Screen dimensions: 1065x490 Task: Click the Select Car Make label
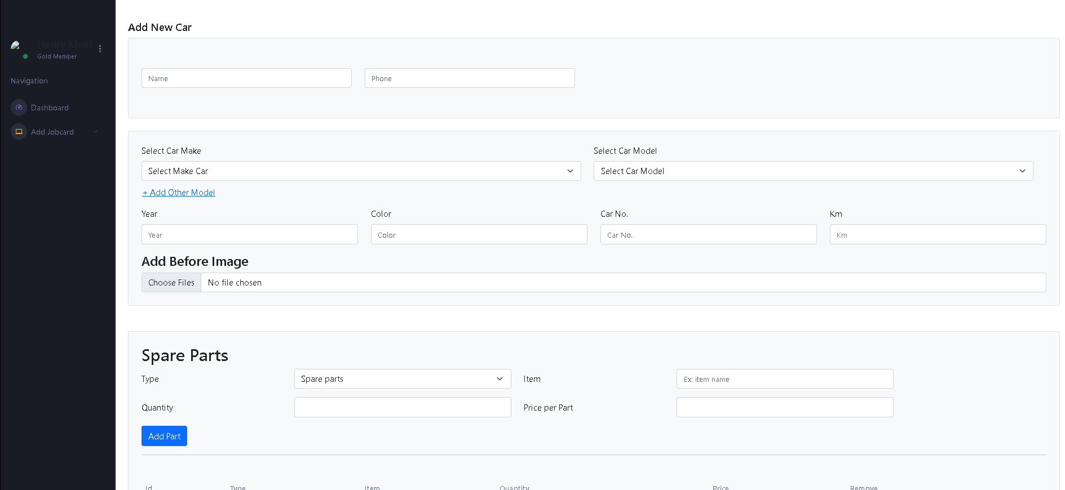point(171,151)
